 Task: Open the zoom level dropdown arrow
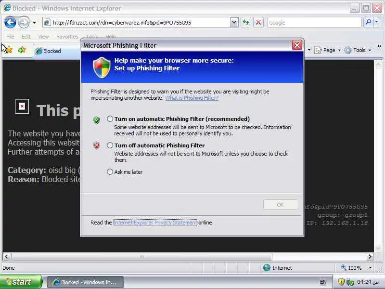[370, 268]
